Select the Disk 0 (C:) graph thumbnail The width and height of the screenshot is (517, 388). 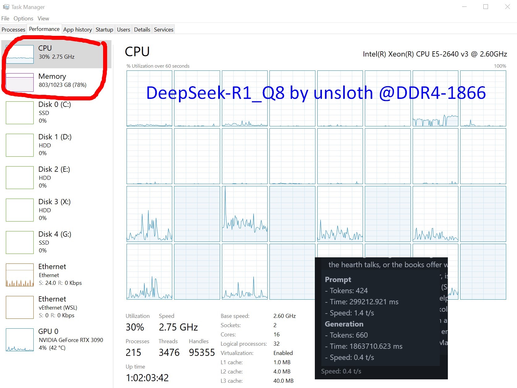[x=20, y=113]
